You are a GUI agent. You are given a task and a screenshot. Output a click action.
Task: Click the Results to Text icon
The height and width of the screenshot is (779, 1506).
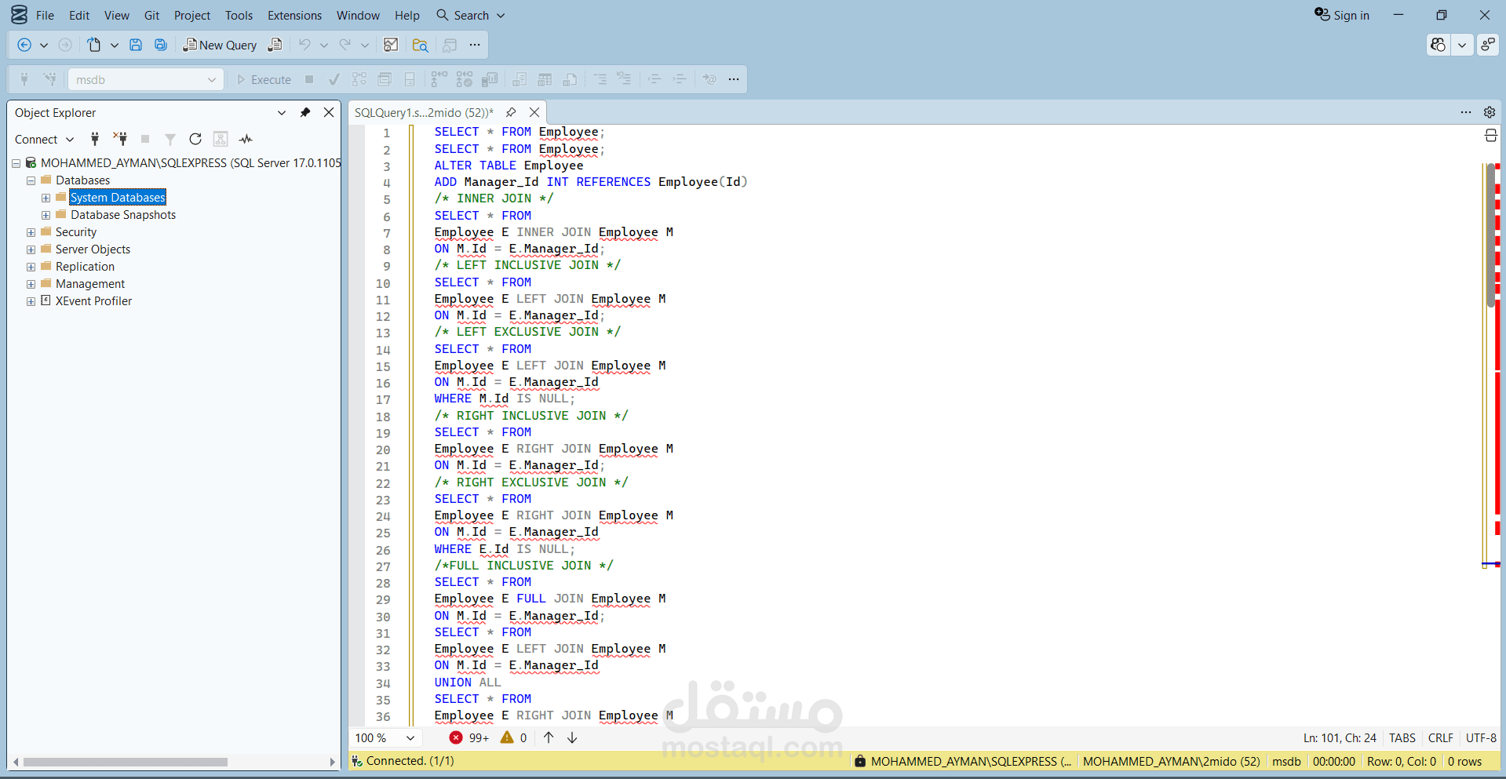520,79
